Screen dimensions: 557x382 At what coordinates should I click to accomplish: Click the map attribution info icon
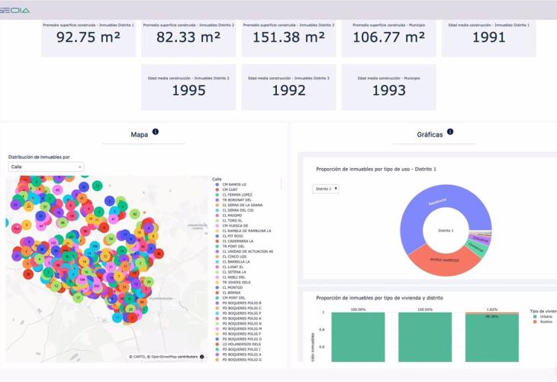pyautogui.click(x=201, y=357)
